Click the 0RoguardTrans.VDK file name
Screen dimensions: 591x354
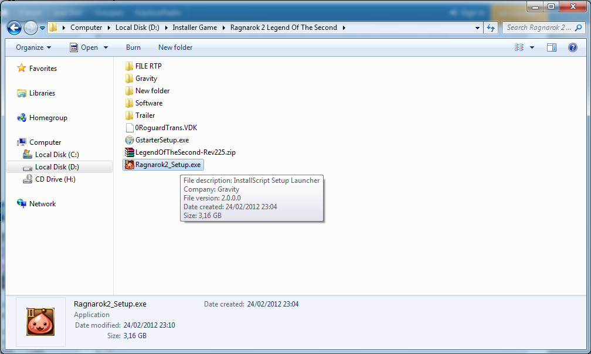coord(167,128)
